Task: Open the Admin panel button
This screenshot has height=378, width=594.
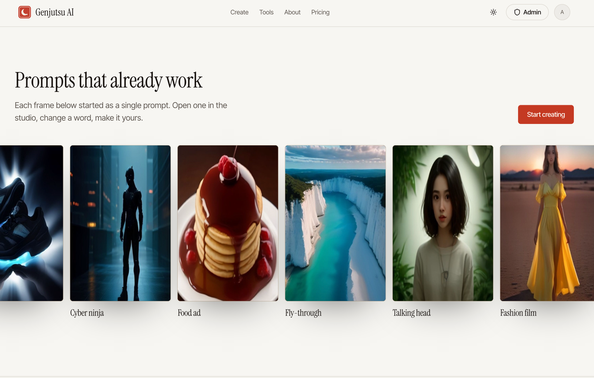Action: 527,12
